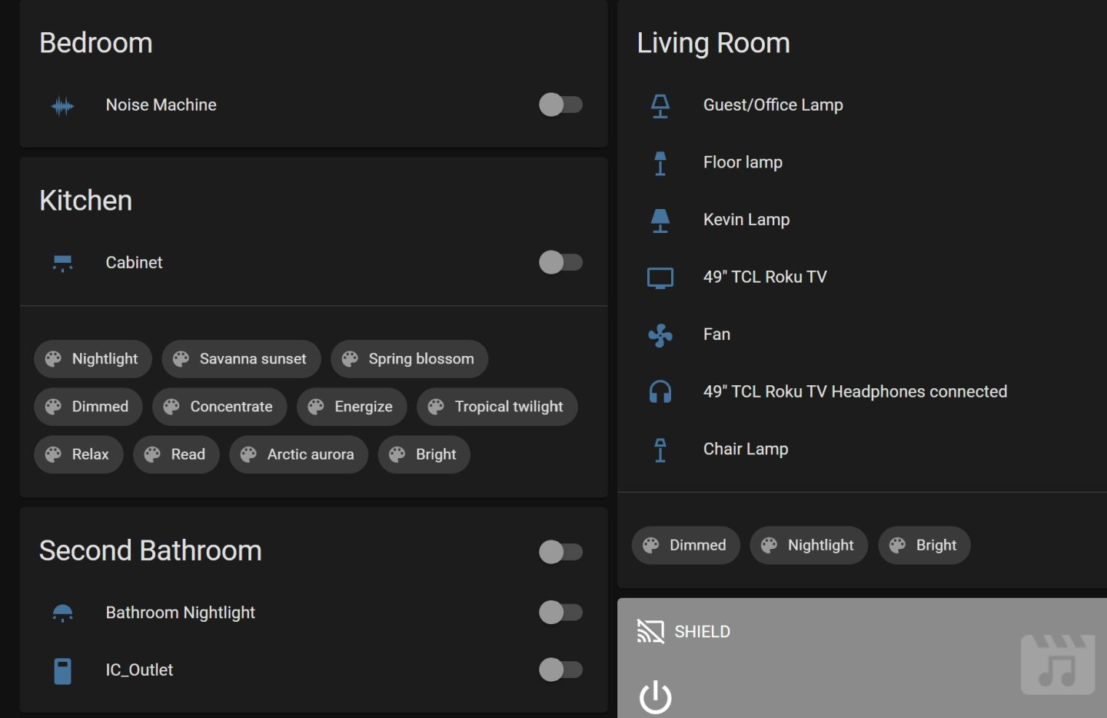This screenshot has width=1107, height=718.
Task: Click the music thumbnail on the SHIELD card
Action: [x=1058, y=663]
